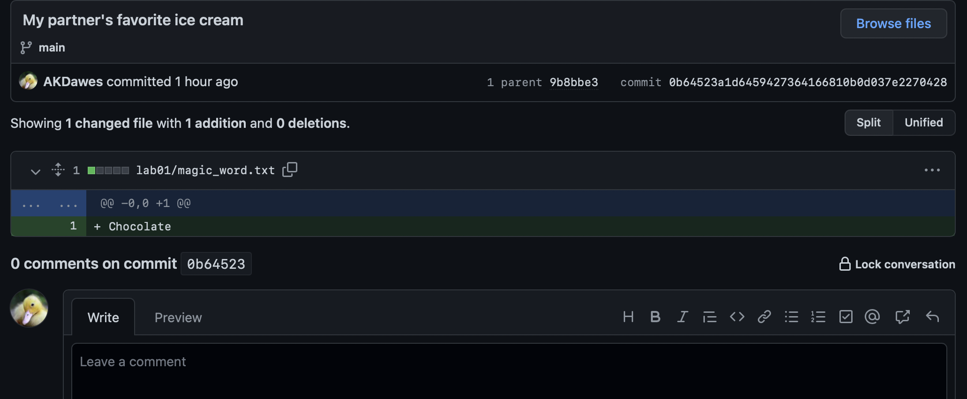The width and height of the screenshot is (967, 399).
Task: Expand all lines in the diff
Action: click(x=58, y=170)
